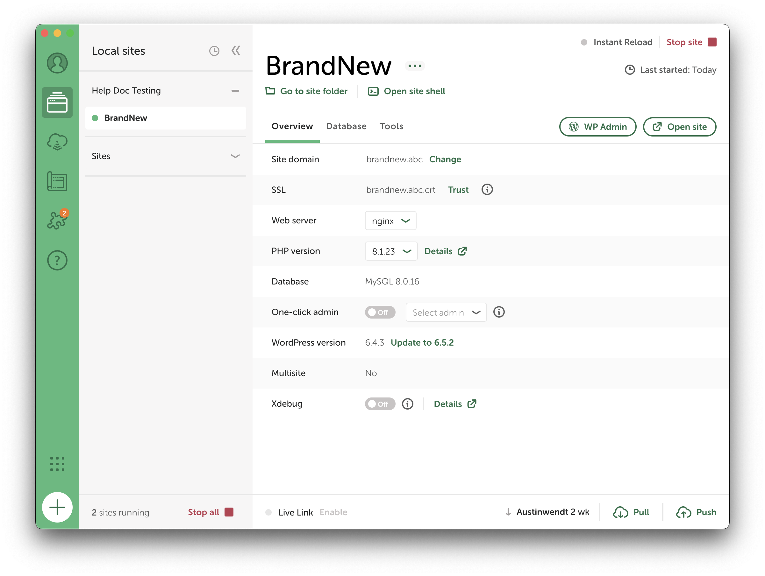765x576 pixels.
Task: Click the SSL info icon
Action: 487,190
